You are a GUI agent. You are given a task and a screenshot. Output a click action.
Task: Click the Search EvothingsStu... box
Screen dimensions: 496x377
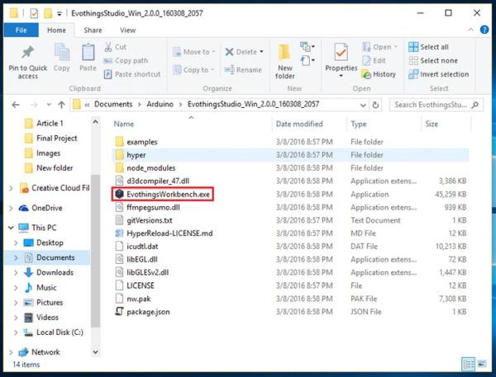pyautogui.click(x=436, y=105)
